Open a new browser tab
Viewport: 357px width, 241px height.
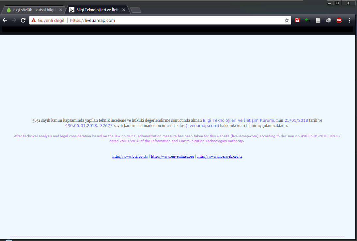pyautogui.click(x=136, y=10)
